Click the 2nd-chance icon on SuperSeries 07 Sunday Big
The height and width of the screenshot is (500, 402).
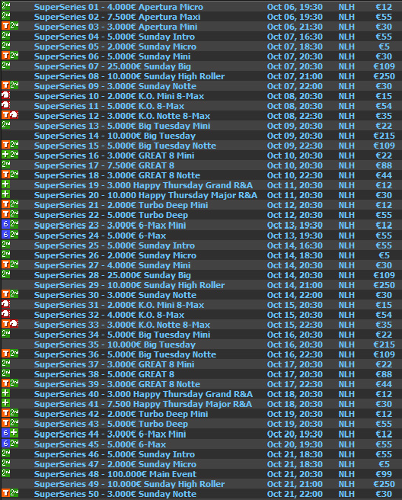point(6,66)
